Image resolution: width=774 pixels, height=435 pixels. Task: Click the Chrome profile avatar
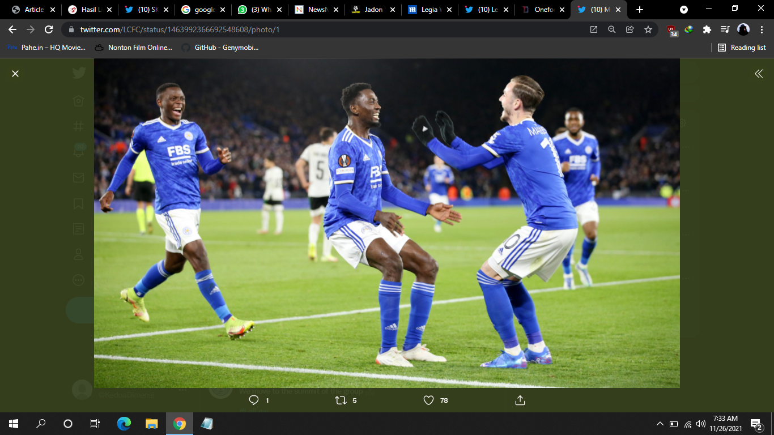coord(743,29)
